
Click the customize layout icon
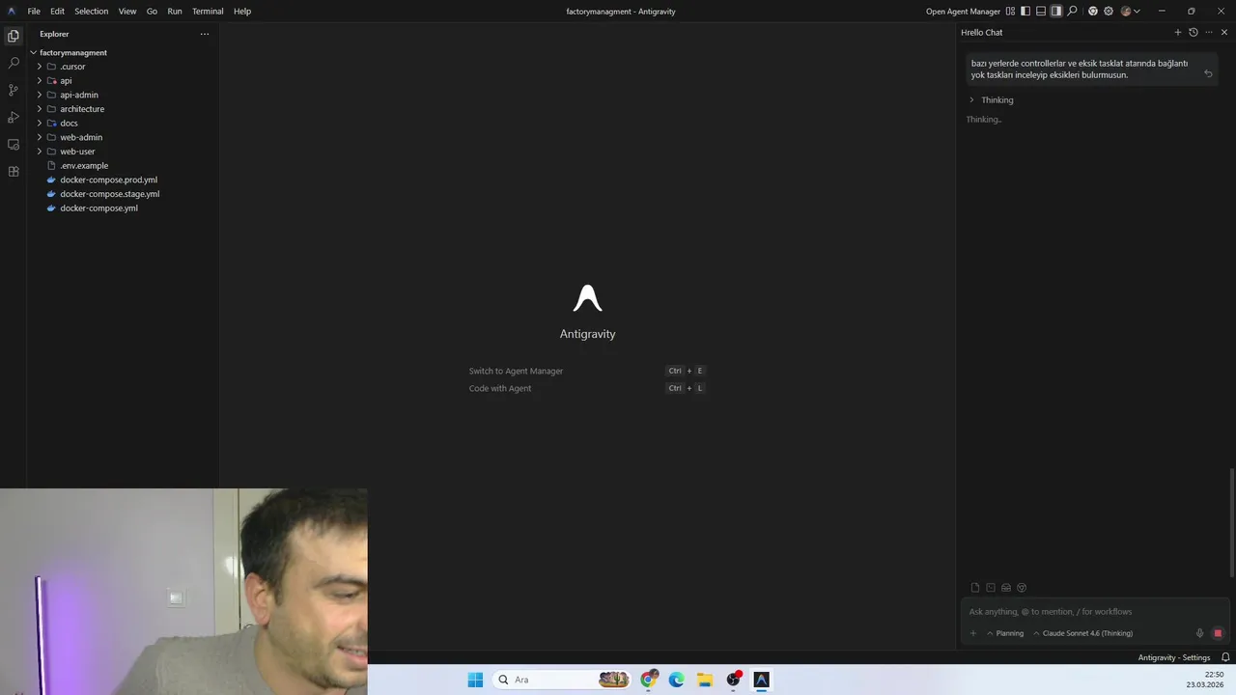tap(1010, 12)
